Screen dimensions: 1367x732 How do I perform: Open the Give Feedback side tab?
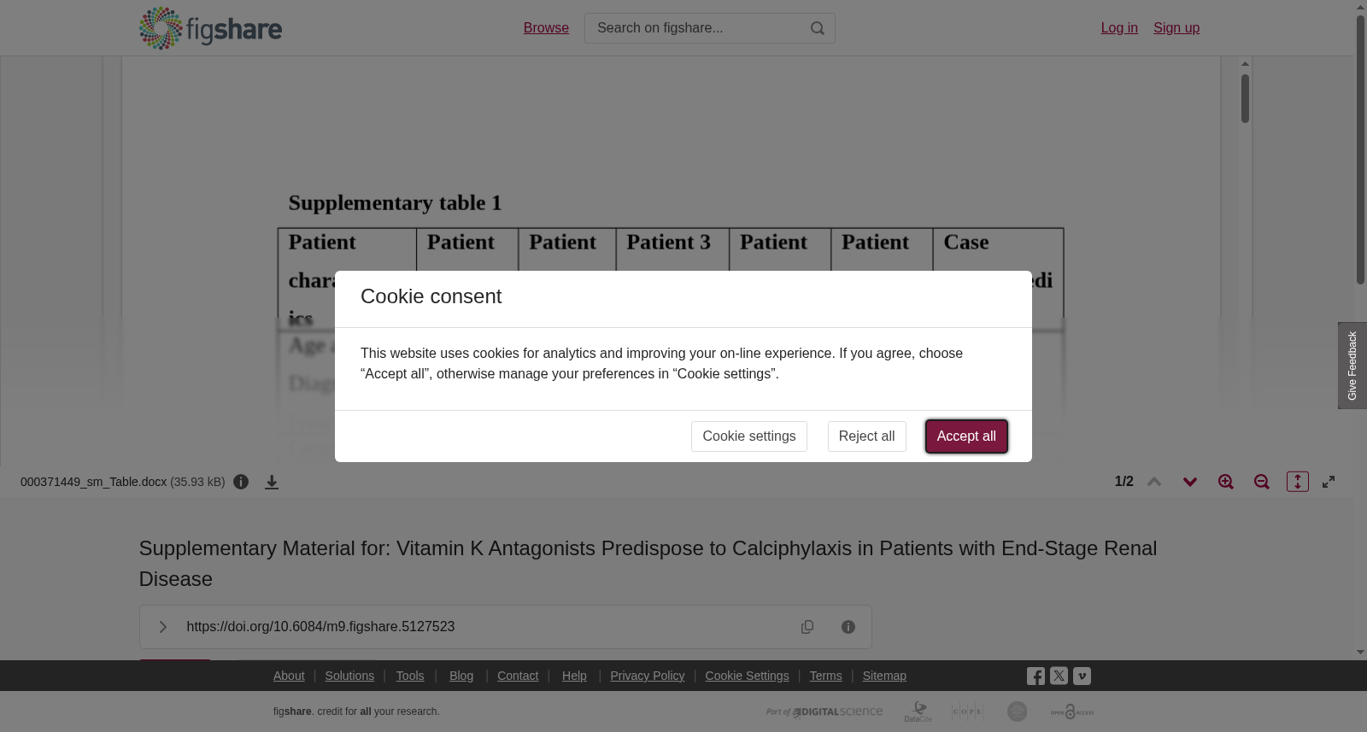pos(1352,366)
